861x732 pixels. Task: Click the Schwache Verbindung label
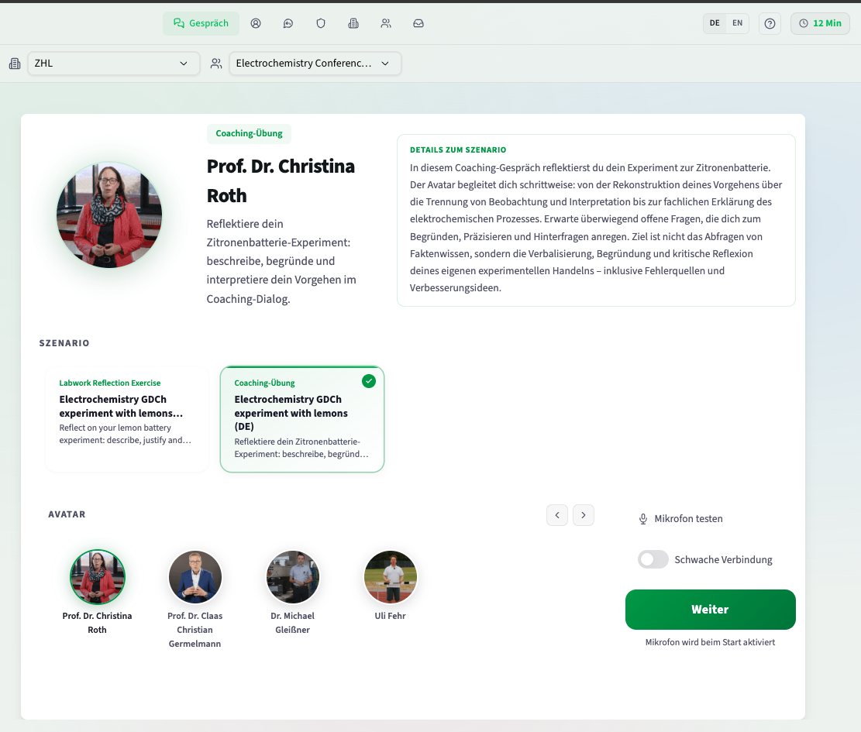pos(723,560)
